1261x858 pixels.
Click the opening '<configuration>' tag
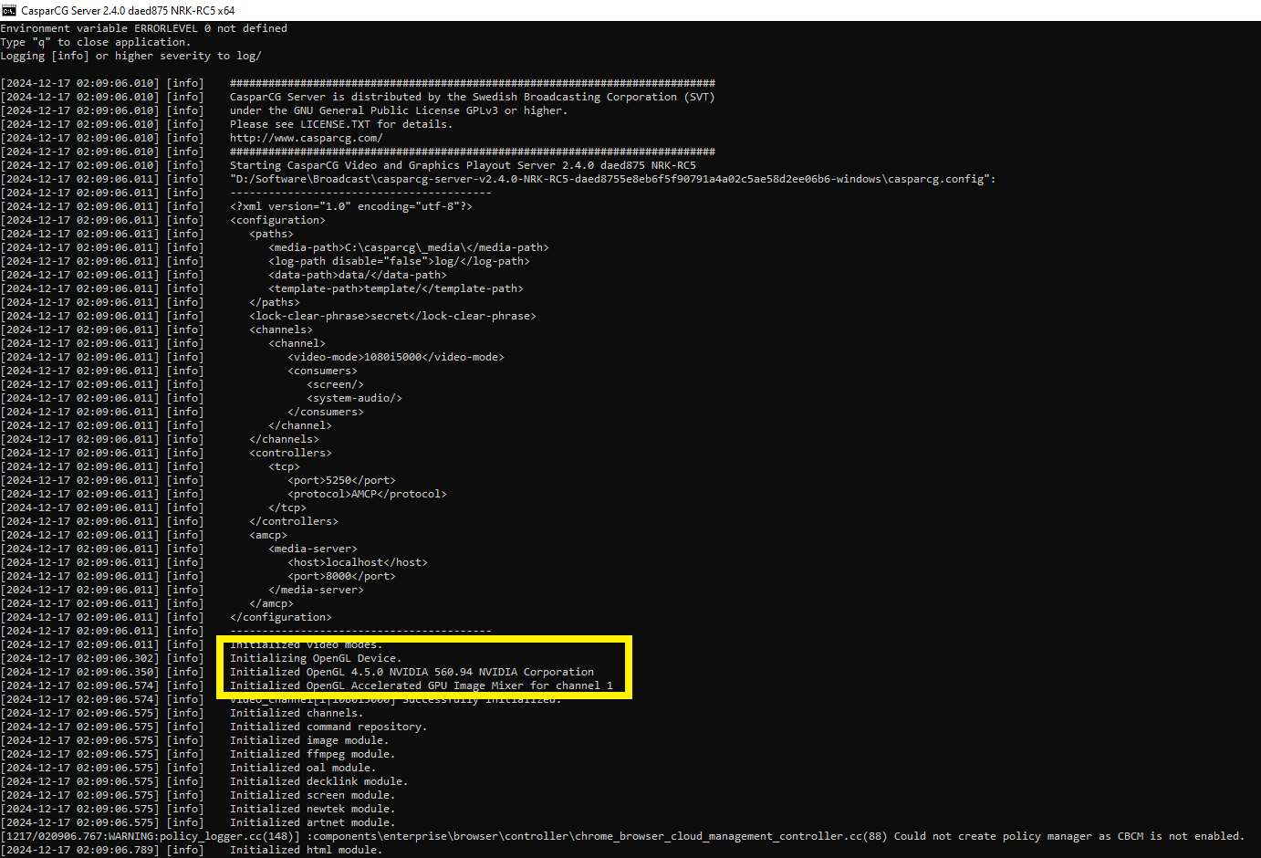tap(277, 220)
